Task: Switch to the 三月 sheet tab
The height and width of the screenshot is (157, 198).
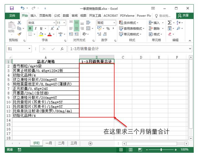Action: 74,143
